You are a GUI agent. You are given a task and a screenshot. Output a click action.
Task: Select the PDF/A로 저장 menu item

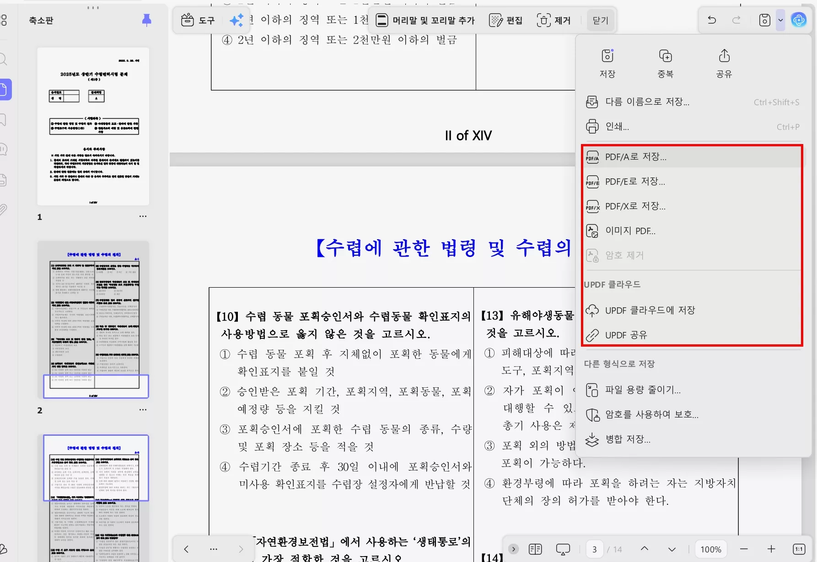635,156
